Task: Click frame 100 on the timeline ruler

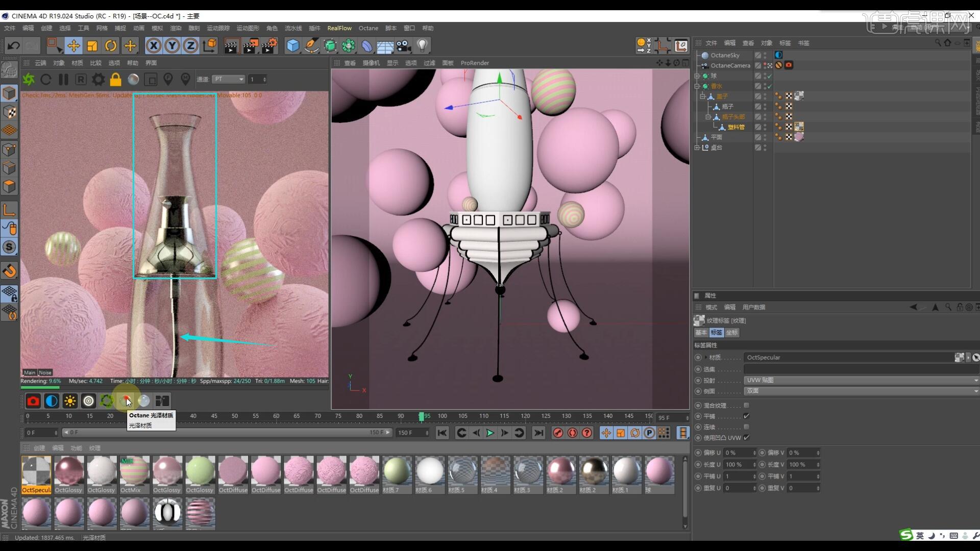Action: pos(443,416)
